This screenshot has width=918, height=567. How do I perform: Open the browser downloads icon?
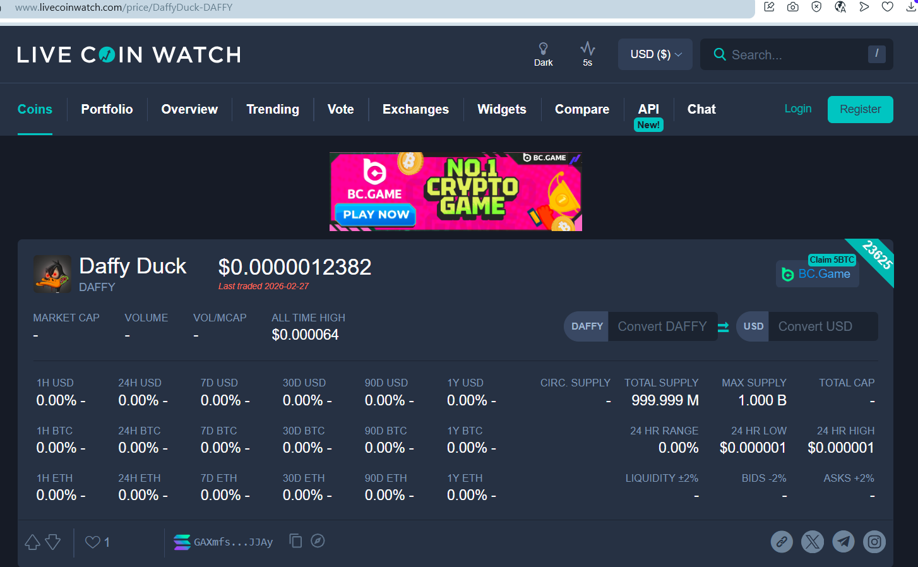(911, 7)
